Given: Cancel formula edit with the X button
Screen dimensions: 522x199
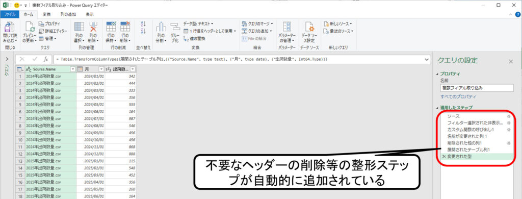Looking at the screenshot, I should pyautogui.click(x=22, y=59).
